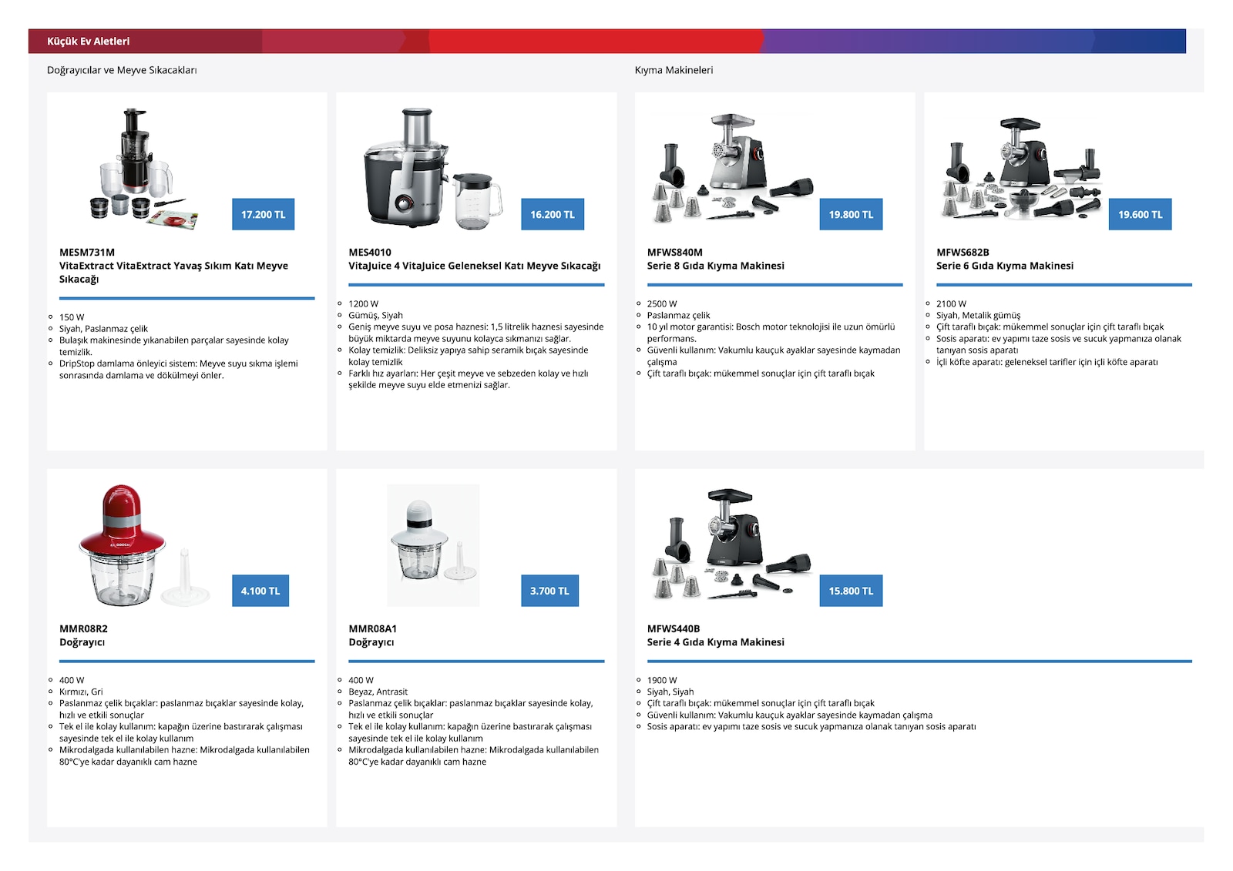The width and height of the screenshot is (1233, 871).
Task: Click the Serie 8 Gıda Kıyma Makinesi title
Action: pyautogui.click(x=716, y=266)
